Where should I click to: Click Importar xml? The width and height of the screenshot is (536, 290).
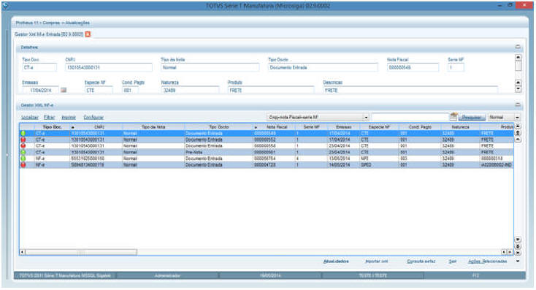(x=376, y=262)
